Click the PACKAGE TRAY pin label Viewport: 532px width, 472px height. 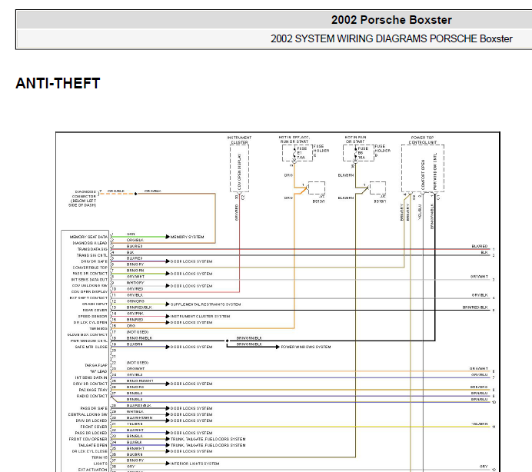pos(93,390)
